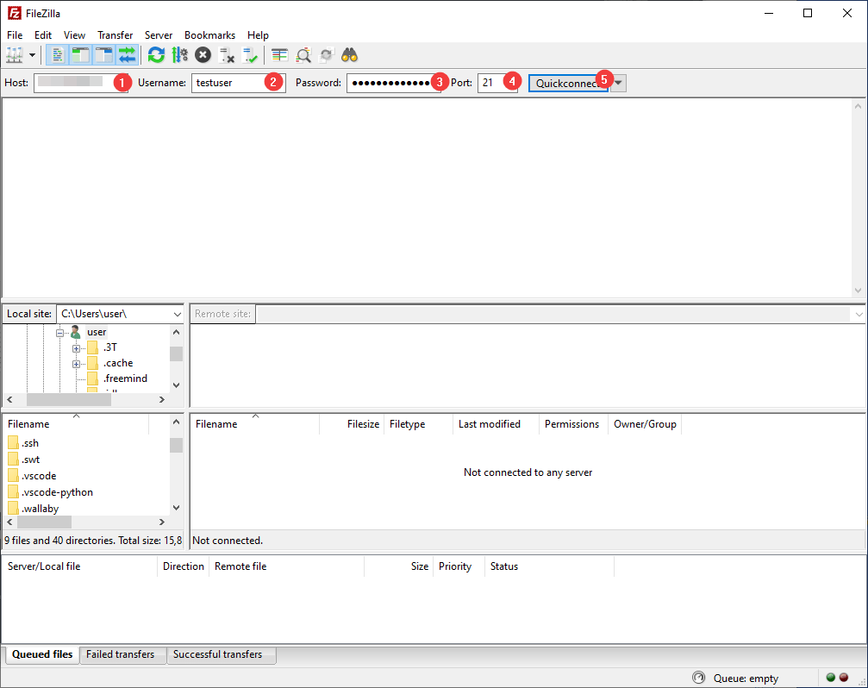Sort remote list by Filename column
The height and width of the screenshot is (688, 868).
pos(255,424)
